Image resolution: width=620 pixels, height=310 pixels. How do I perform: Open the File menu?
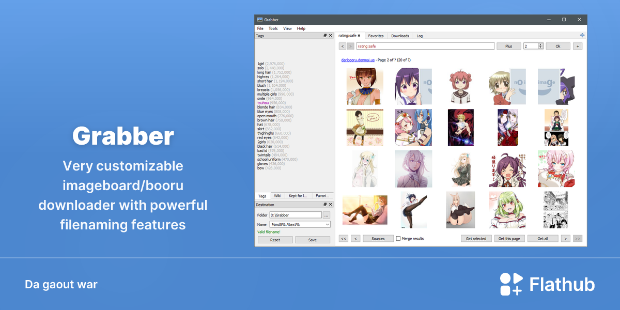tap(260, 28)
